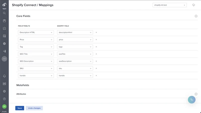Open settings gear icon in sidebar
Screen dimensions: 201x113
(x=4, y=91)
